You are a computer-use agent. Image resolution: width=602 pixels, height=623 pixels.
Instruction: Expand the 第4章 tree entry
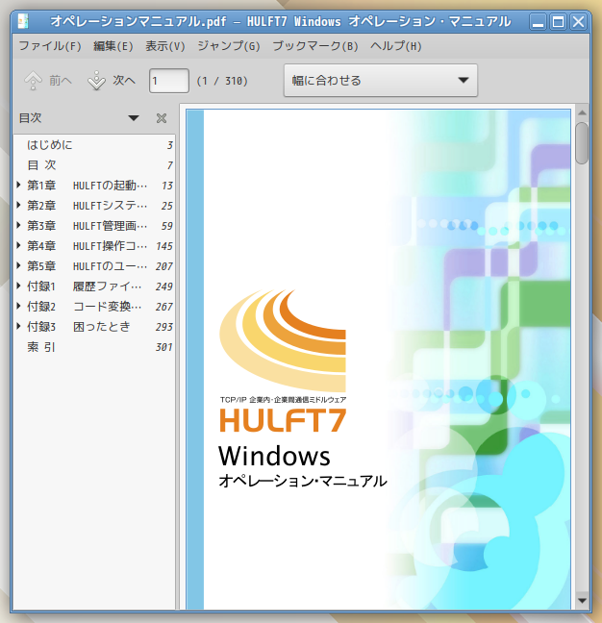[x=18, y=246]
